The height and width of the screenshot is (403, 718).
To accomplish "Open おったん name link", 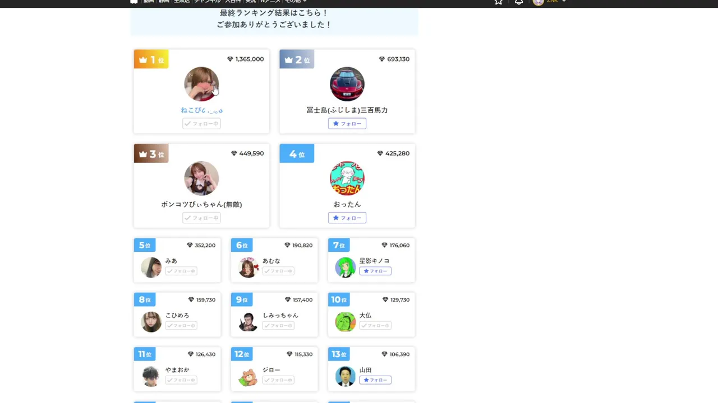I will coord(347,204).
